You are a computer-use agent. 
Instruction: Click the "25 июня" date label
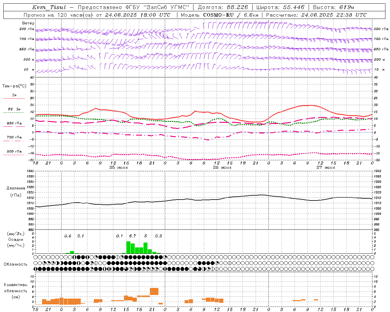119,167
